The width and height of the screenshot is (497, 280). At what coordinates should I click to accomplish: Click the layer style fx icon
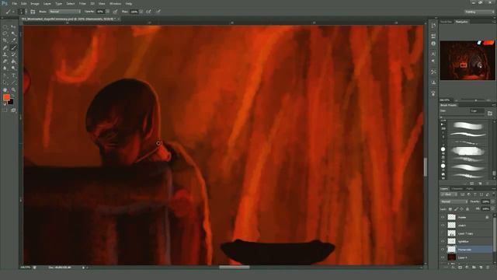pos(453,268)
